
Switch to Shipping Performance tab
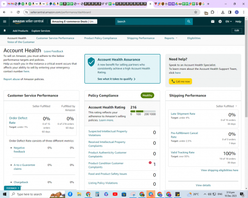(x=141, y=38)
